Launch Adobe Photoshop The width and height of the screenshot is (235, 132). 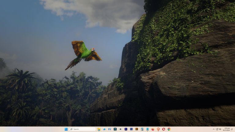pyautogui.click(x=131, y=129)
